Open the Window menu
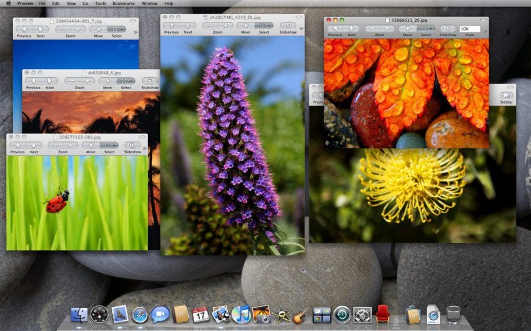The width and height of the screenshot is (531, 331). click(x=149, y=3)
